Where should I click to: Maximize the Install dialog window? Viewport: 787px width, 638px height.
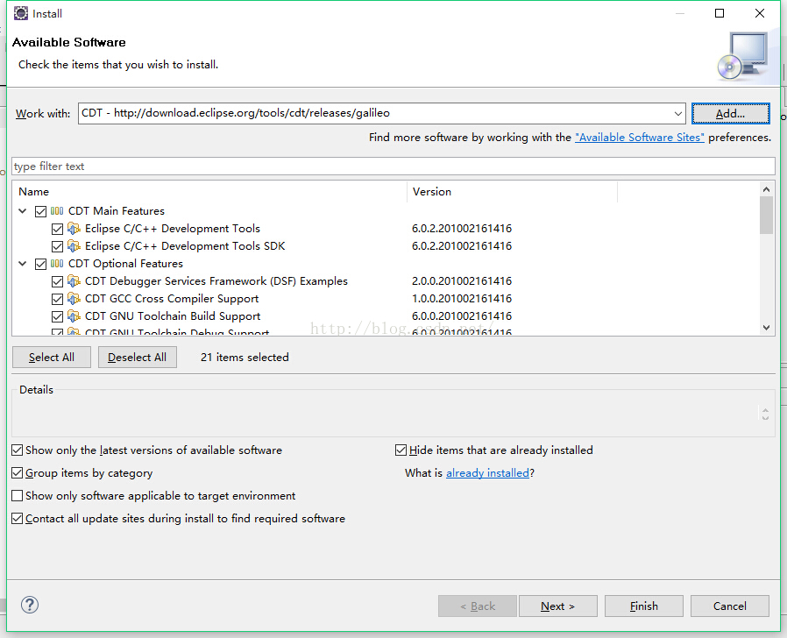pos(720,13)
